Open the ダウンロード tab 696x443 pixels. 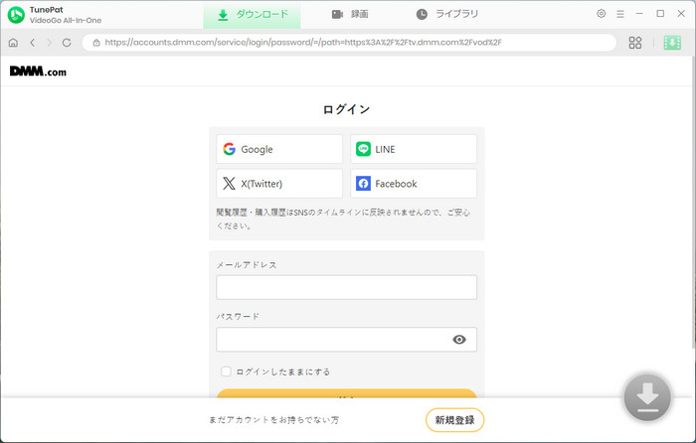pyautogui.click(x=253, y=15)
